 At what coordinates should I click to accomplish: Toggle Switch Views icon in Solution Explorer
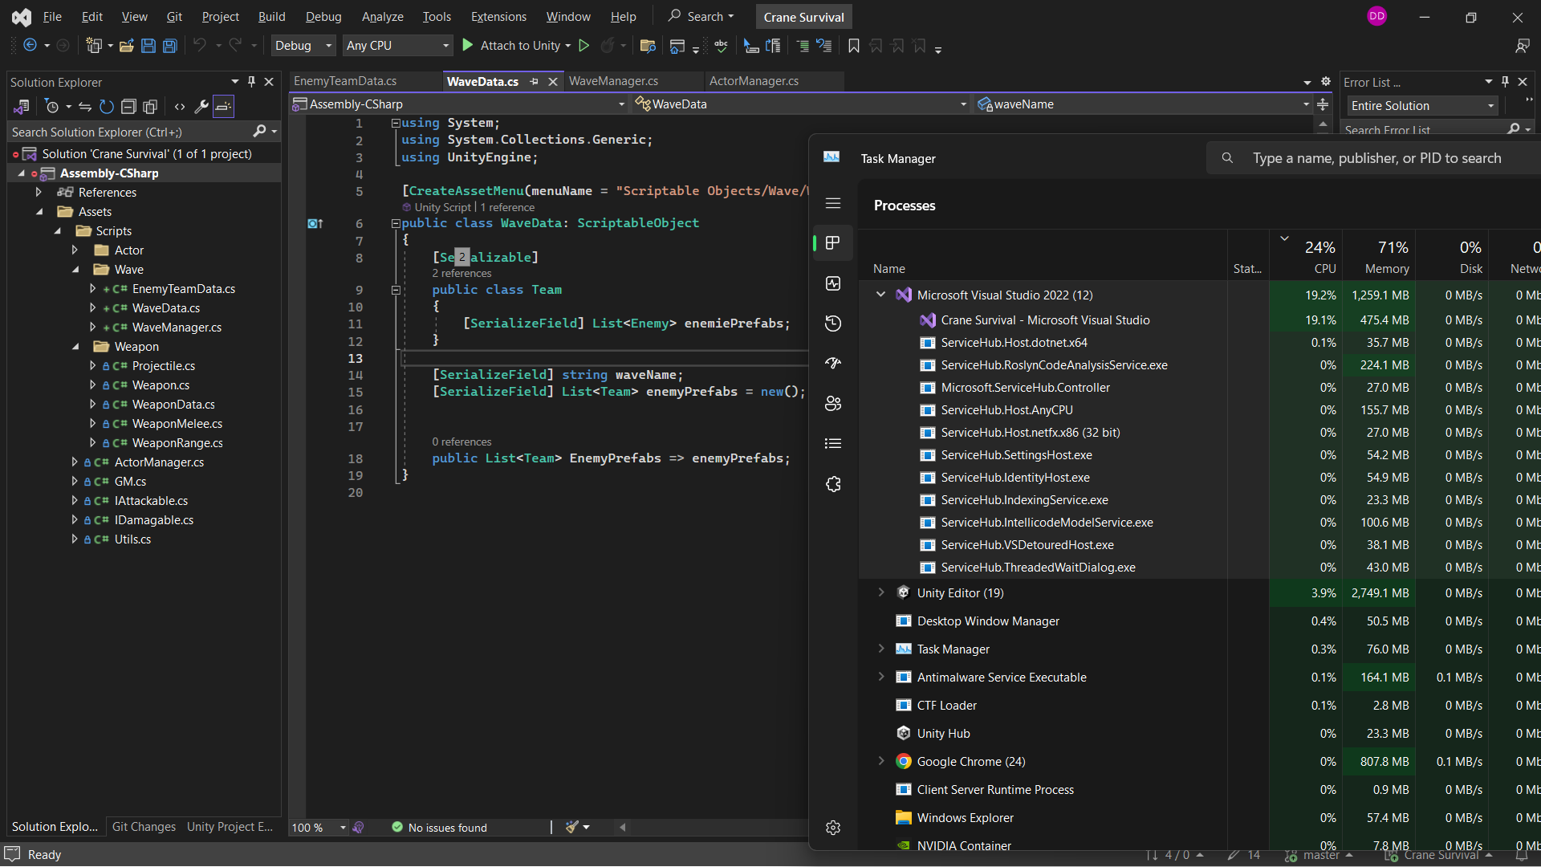22,107
